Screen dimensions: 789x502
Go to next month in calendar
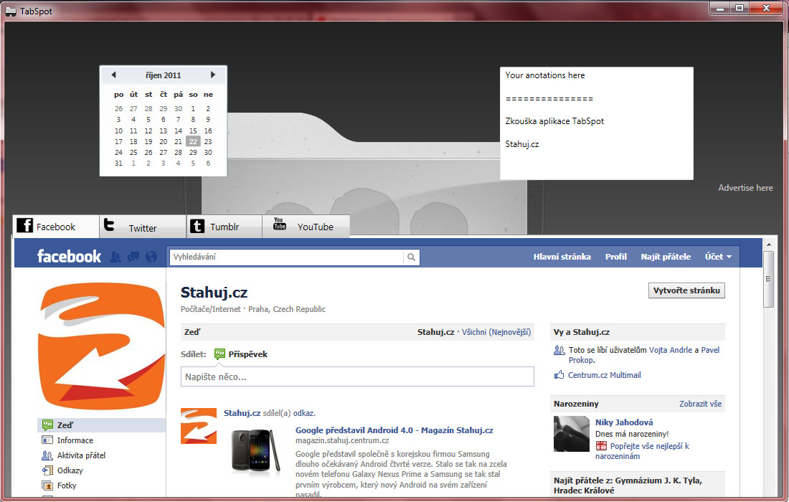[x=213, y=75]
